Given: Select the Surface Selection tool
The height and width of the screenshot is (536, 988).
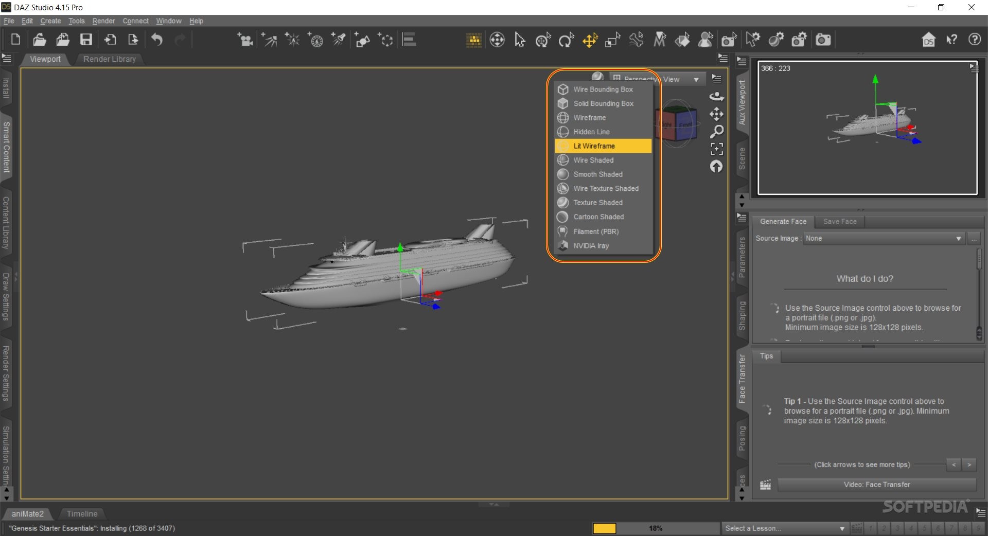Looking at the screenshot, I should click(682, 40).
